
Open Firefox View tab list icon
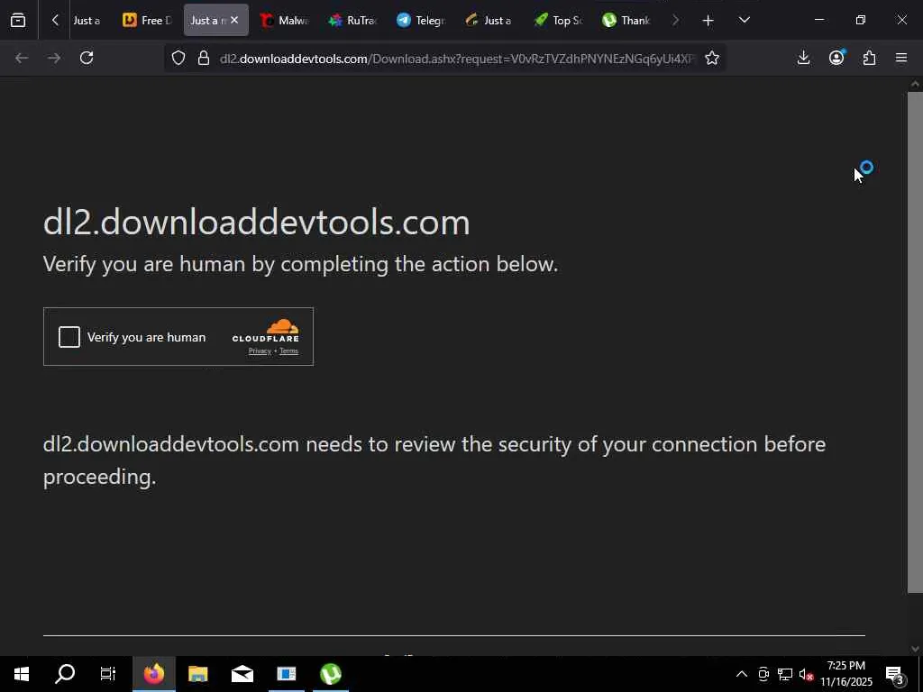18,20
